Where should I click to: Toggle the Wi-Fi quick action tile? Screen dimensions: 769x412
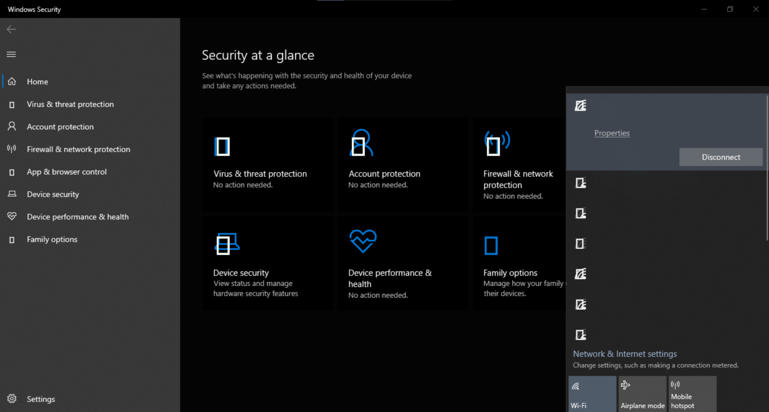pyautogui.click(x=592, y=394)
